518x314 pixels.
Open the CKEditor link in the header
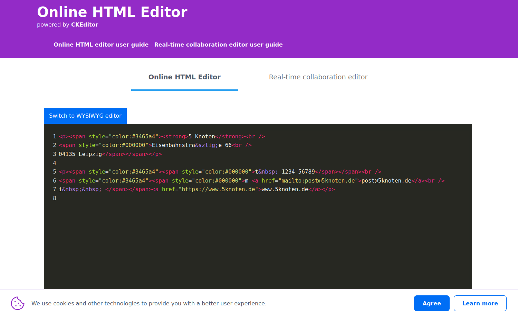pyautogui.click(x=84, y=24)
